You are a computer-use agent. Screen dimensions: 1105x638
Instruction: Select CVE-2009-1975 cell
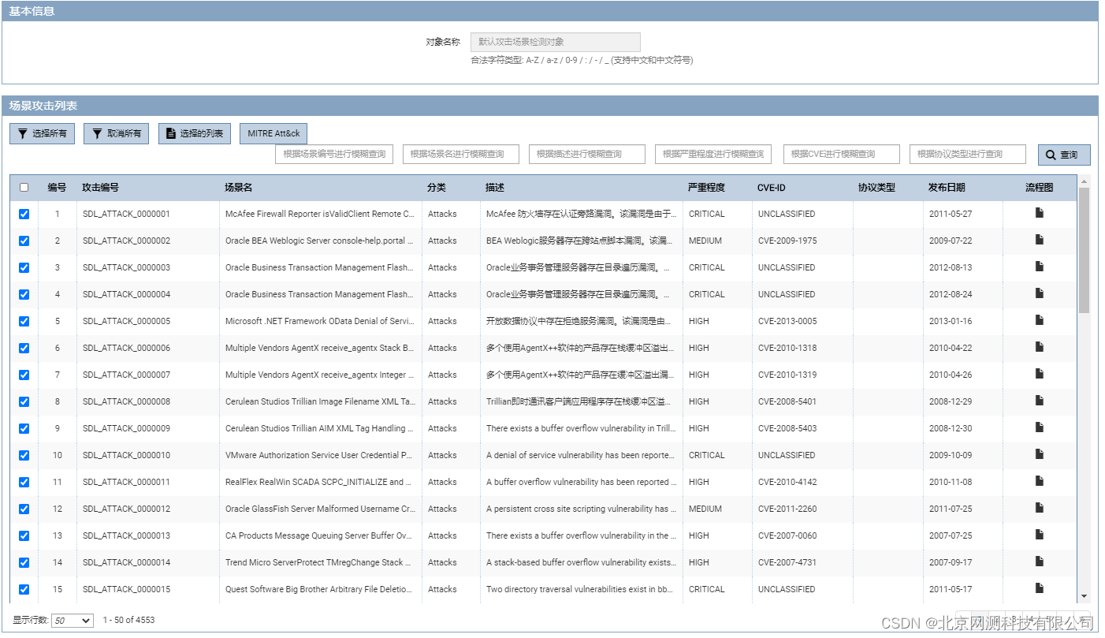[x=787, y=241]
